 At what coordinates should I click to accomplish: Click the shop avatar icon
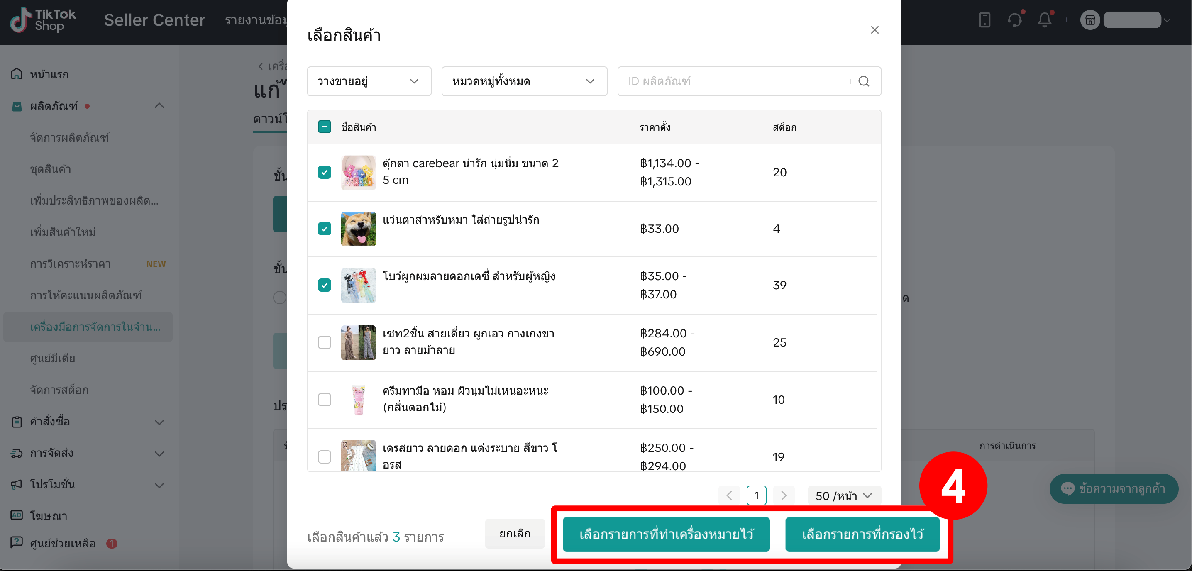[1090, 20]
